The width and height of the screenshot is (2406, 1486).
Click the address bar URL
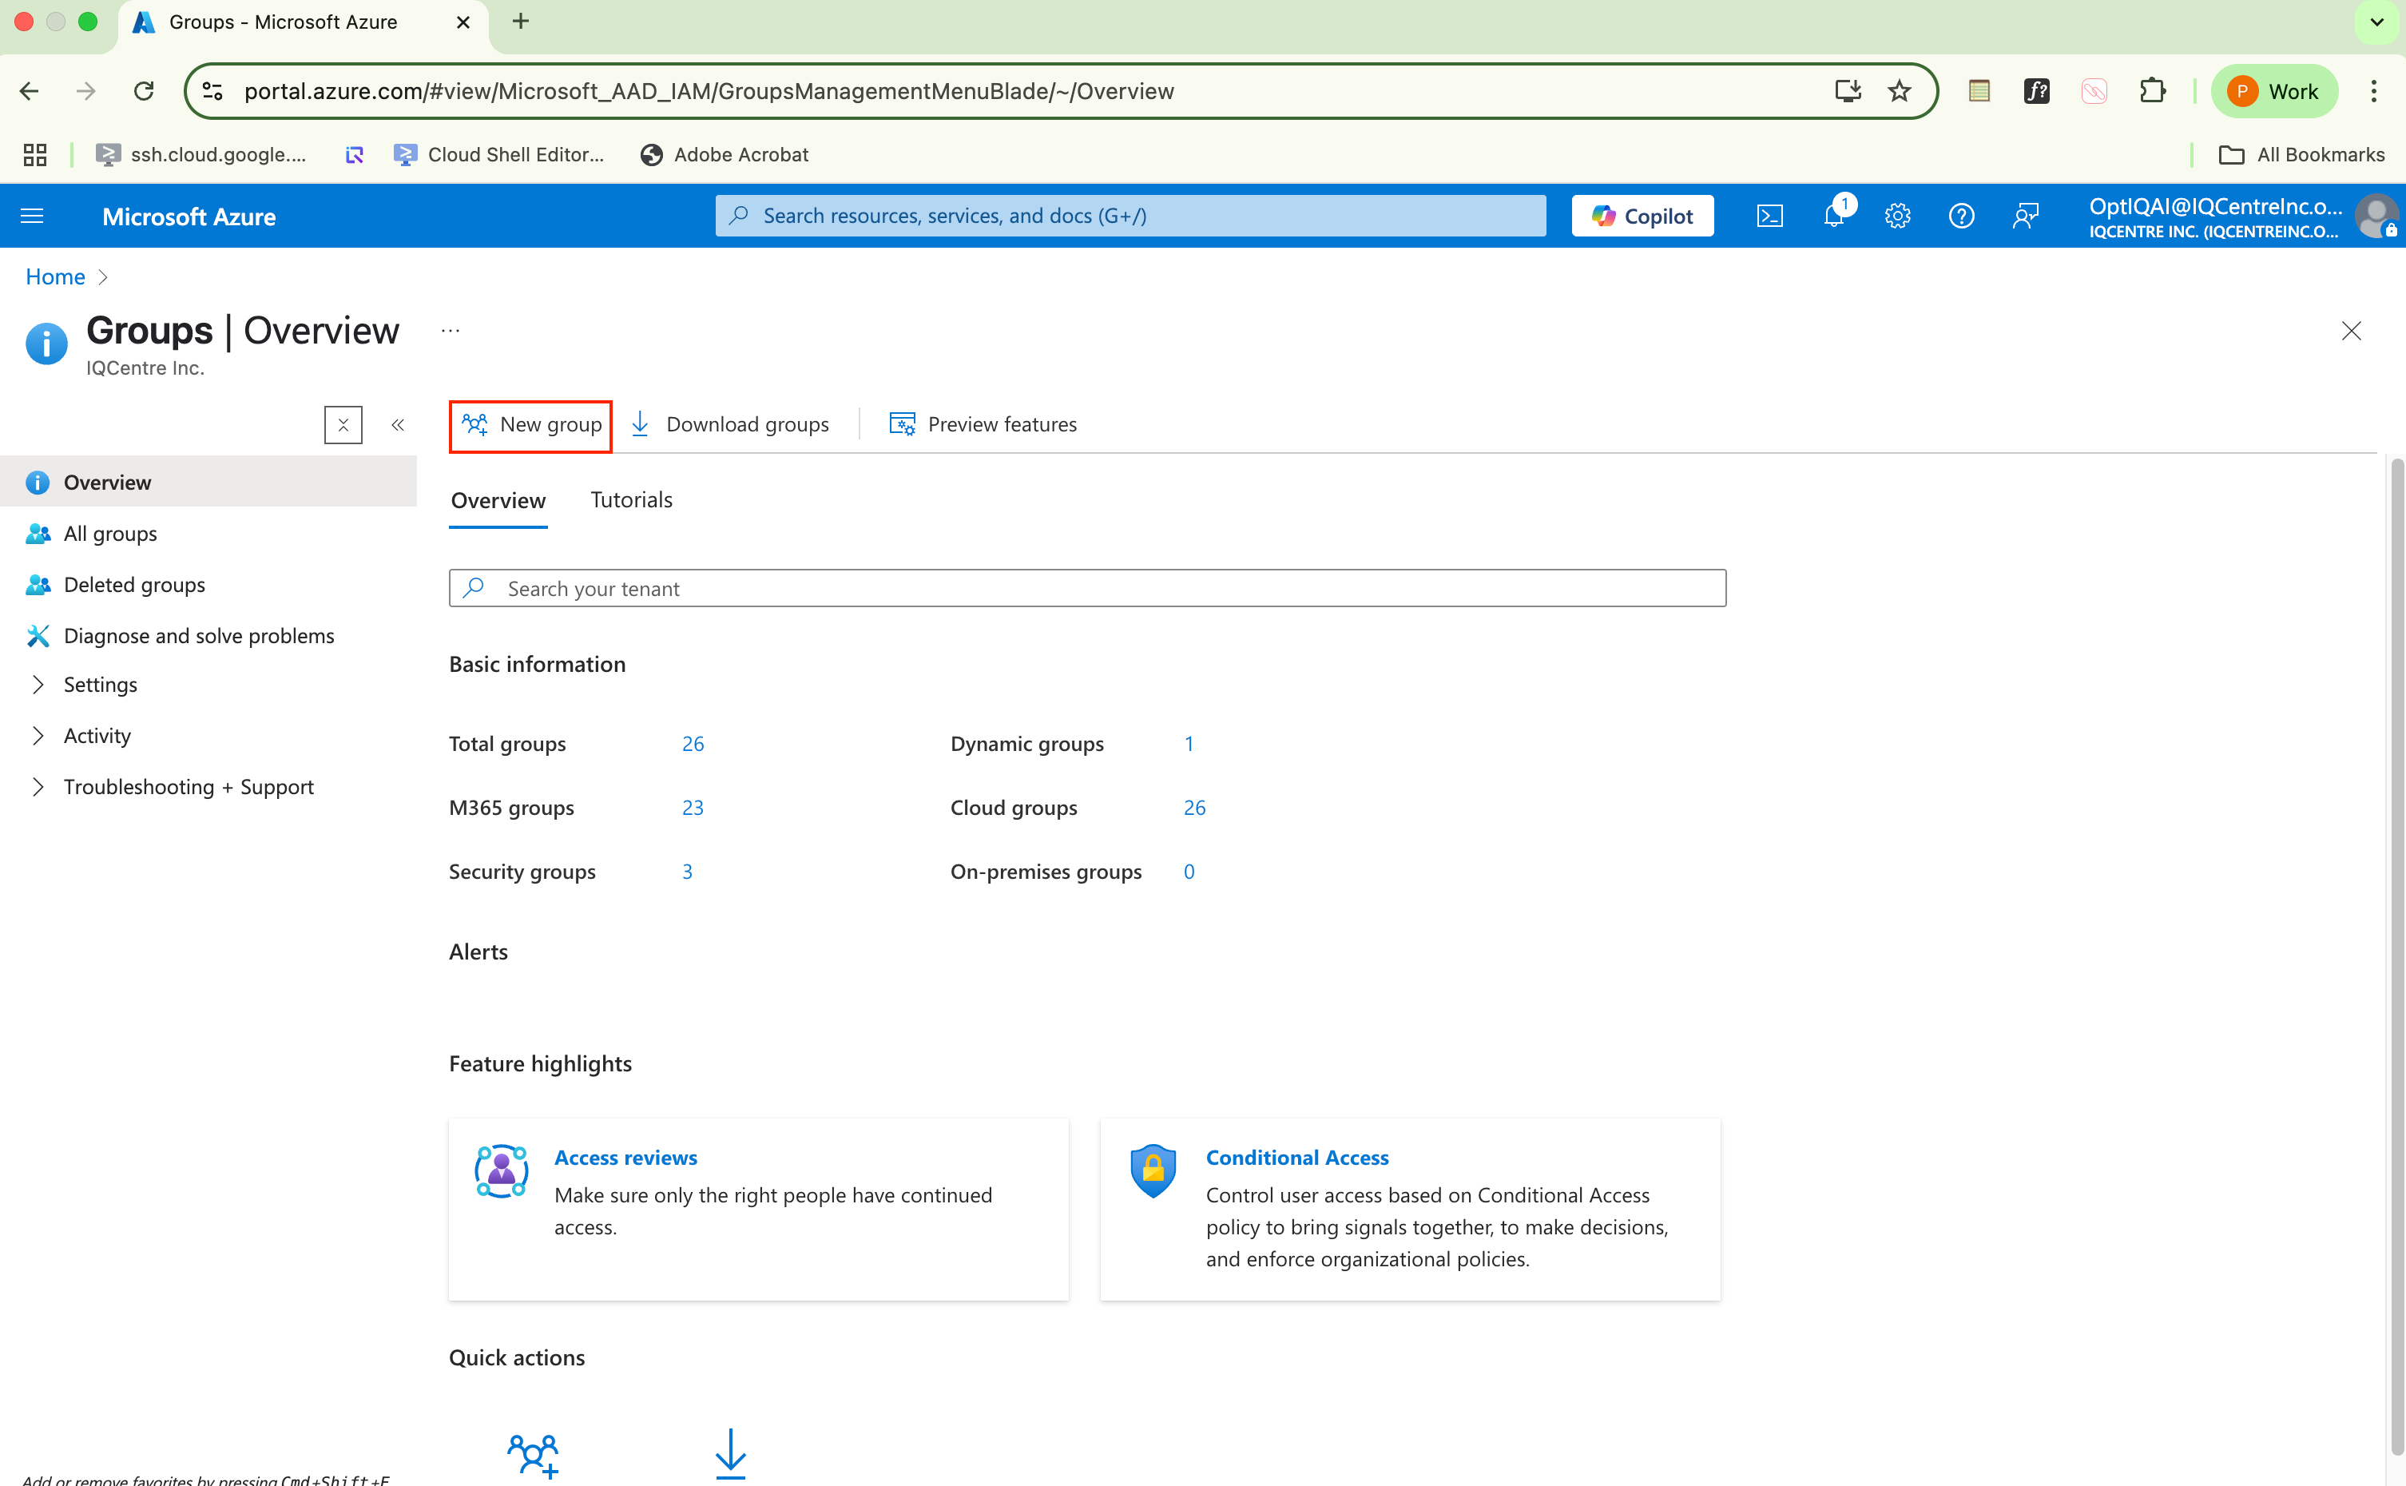pyautogui.click(x=709, y=91)
